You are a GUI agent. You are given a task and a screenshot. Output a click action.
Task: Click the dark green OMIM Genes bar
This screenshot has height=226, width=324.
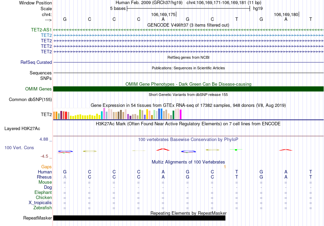[x=188, y=89]
